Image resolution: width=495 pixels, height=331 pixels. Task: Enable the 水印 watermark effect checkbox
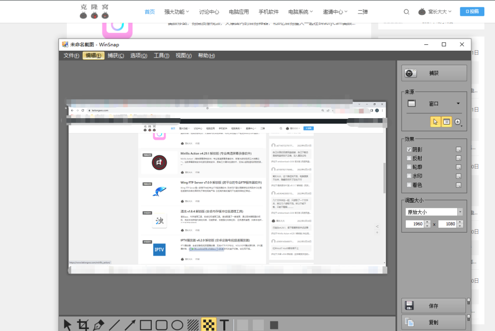pyautogui.click(x=409, y=176)
